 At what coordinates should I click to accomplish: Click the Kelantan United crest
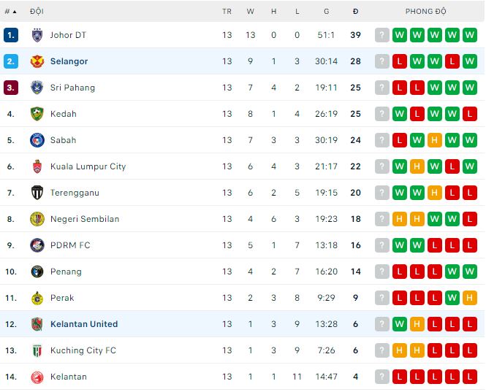37,324
